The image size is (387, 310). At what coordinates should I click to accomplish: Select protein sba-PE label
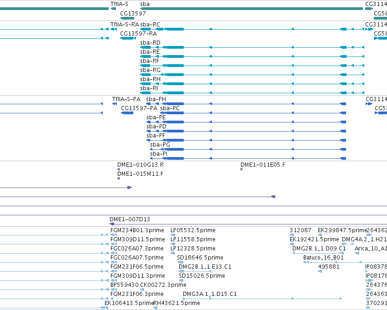[156, 117]
